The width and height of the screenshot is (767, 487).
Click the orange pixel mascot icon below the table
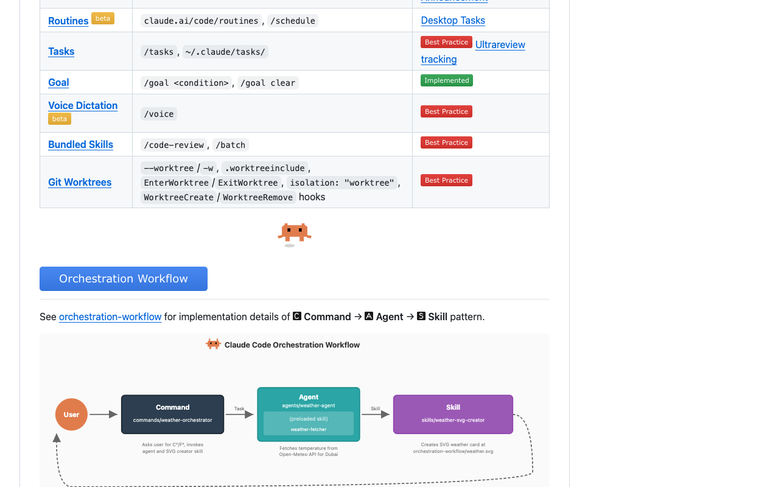pos(295,233)
